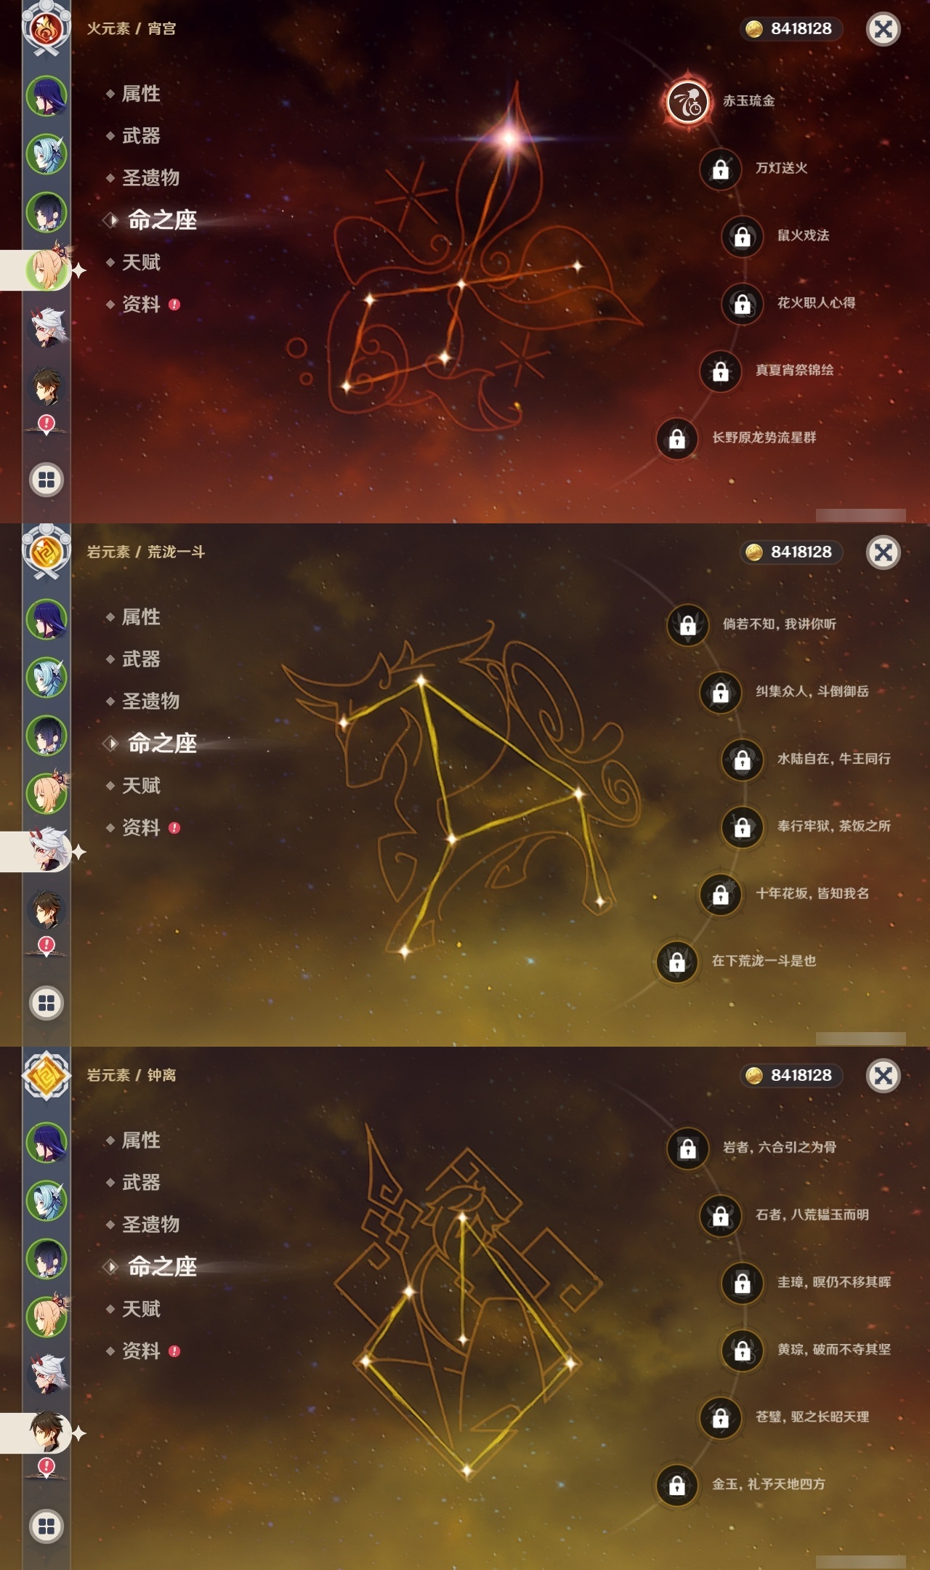This screenshot has height=1570, width=930.
Task: Select the locked 在下荒泷一斗是也 constellation icon
Action: pyautogui.click(x=677, y=962)
